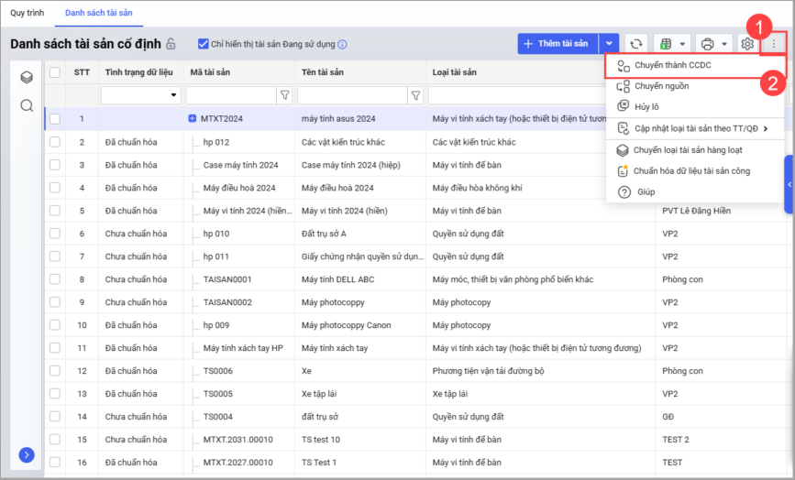Screen dimensions: 795x480
Task: Tick checkbox for row 11 Máy tính xách tay HP
Action: (55, 348)
